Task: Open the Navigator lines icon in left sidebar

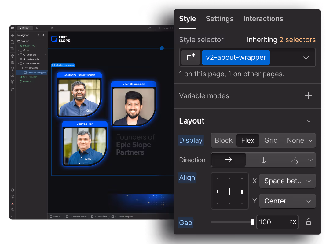Action: coord(13,48)
